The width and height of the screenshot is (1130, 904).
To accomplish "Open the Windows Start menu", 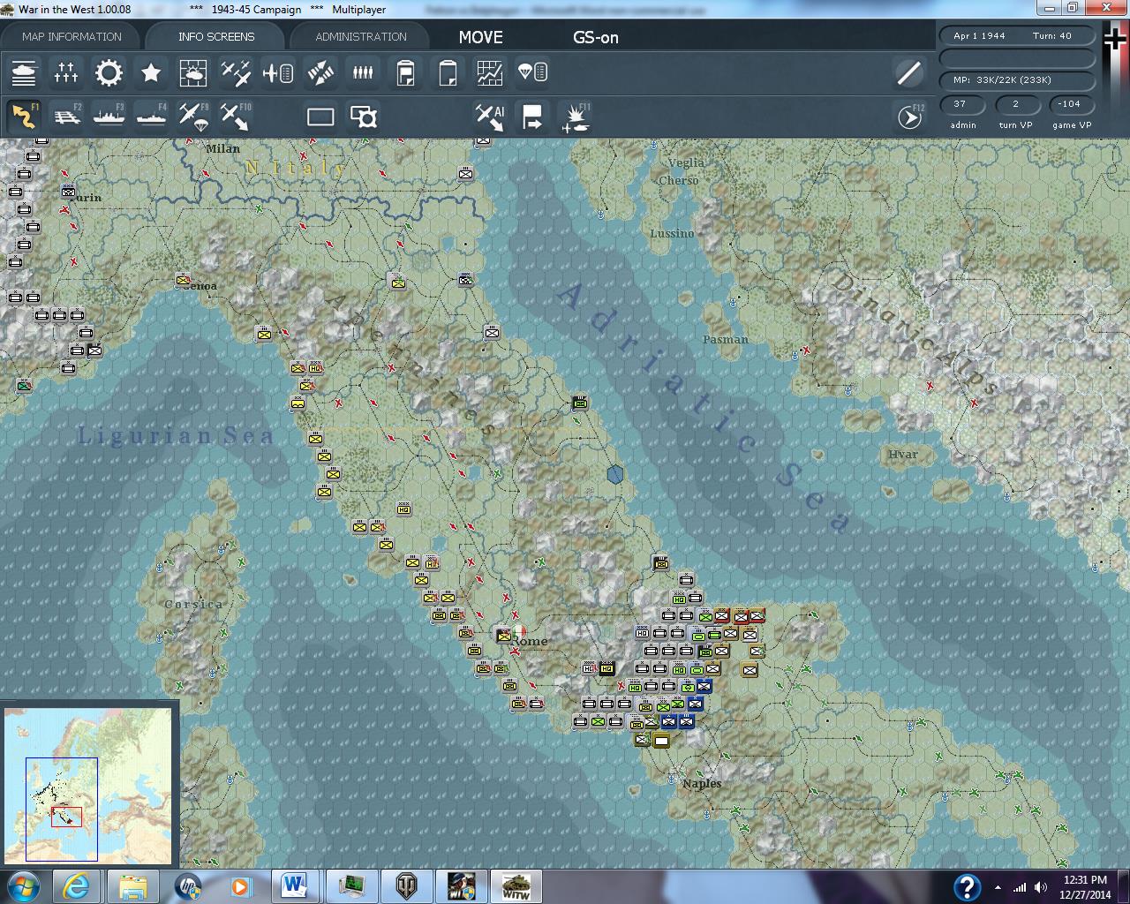I will (23, 886).
